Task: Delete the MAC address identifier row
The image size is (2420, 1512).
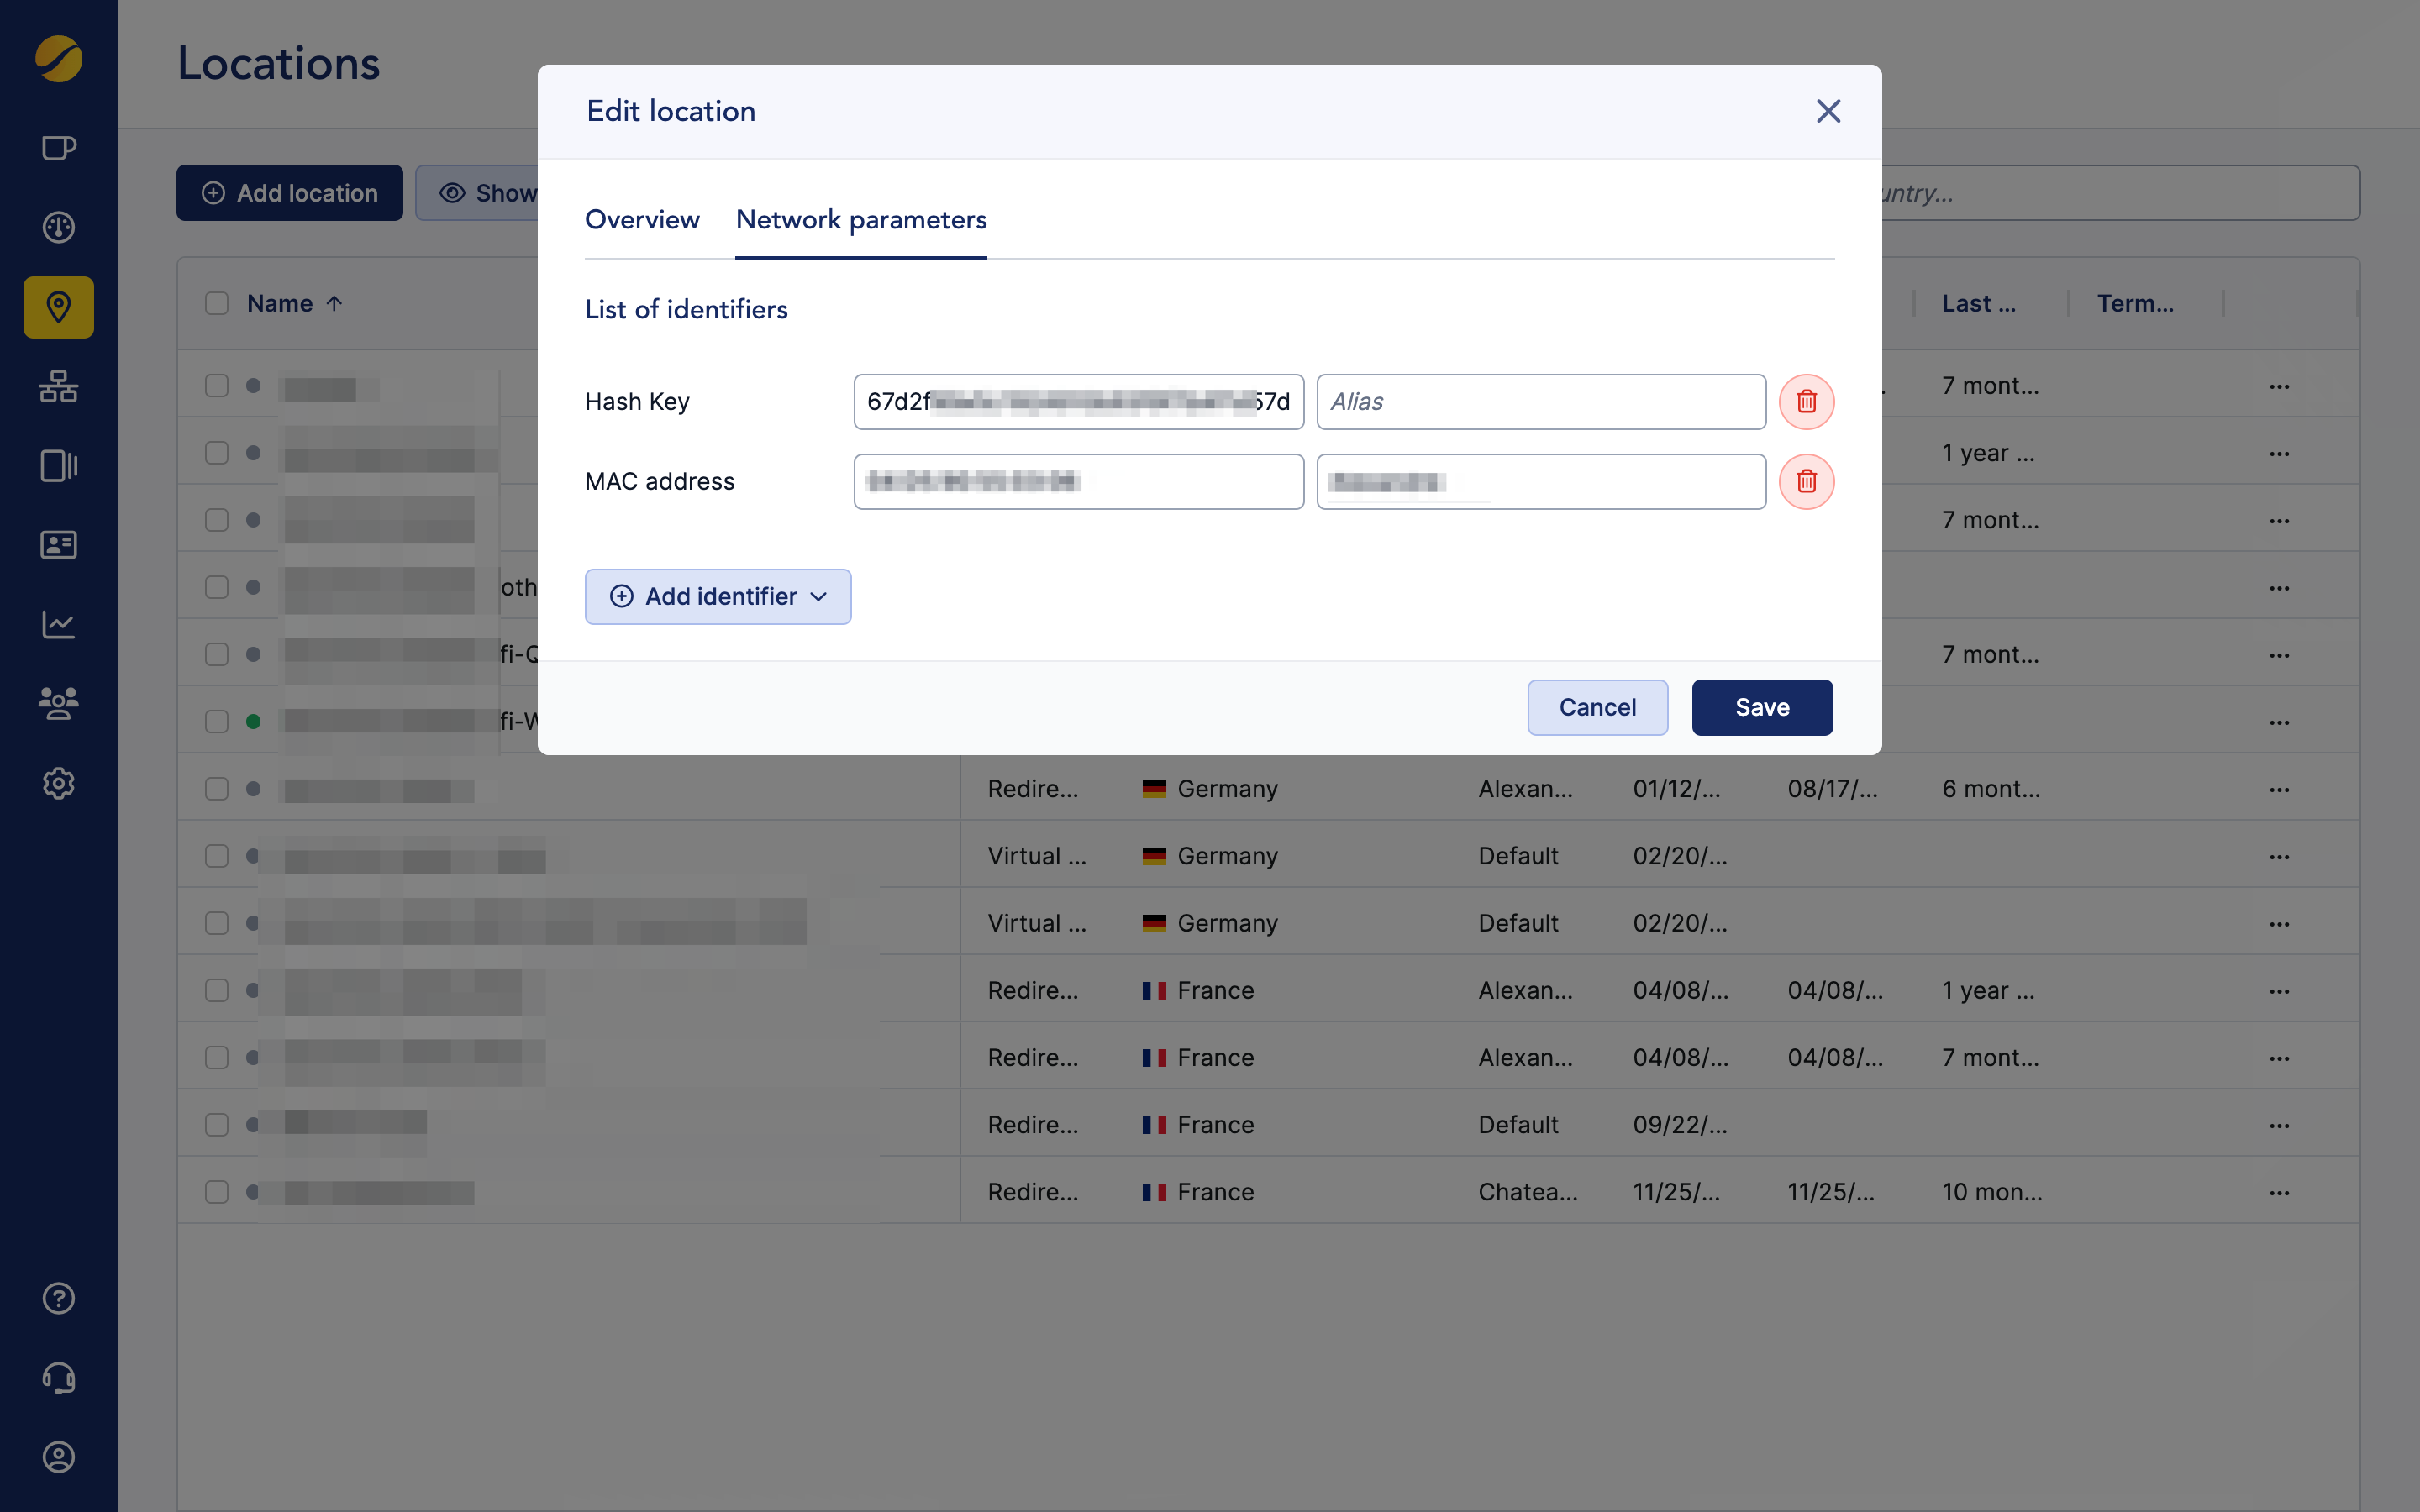Action: tap(1806, 482)
